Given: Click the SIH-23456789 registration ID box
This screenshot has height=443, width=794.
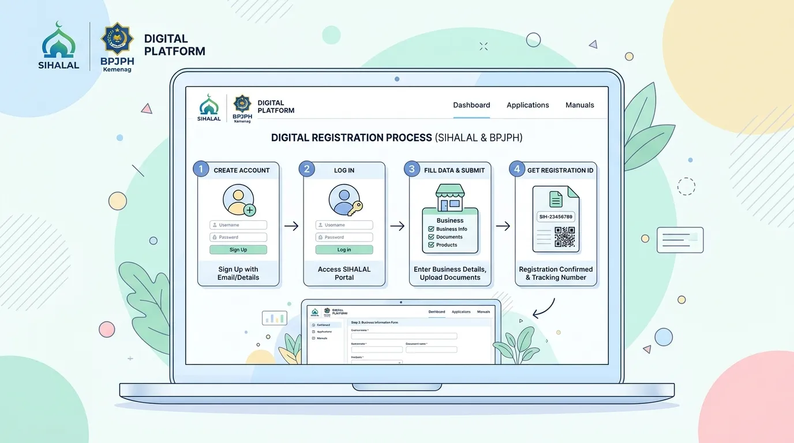Looking at the screenshot, I should [556, 217].
